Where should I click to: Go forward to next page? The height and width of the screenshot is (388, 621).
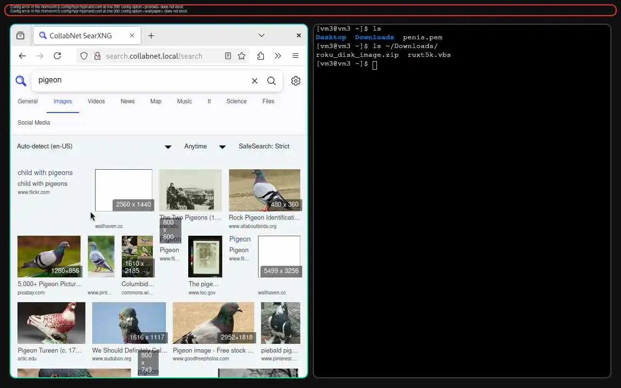[x=40, y=56]
